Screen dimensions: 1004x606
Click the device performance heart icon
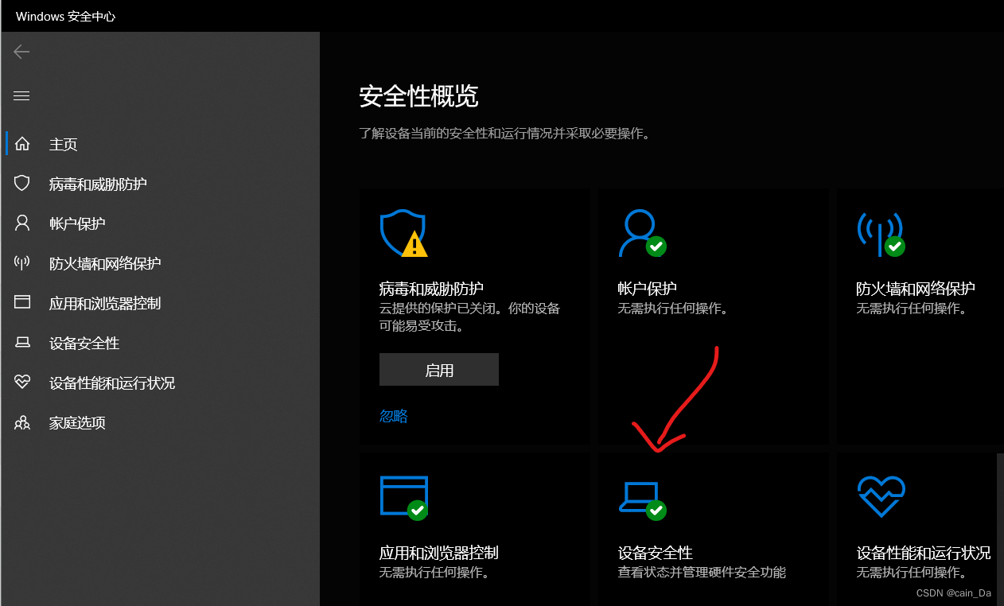pos(881,497)
